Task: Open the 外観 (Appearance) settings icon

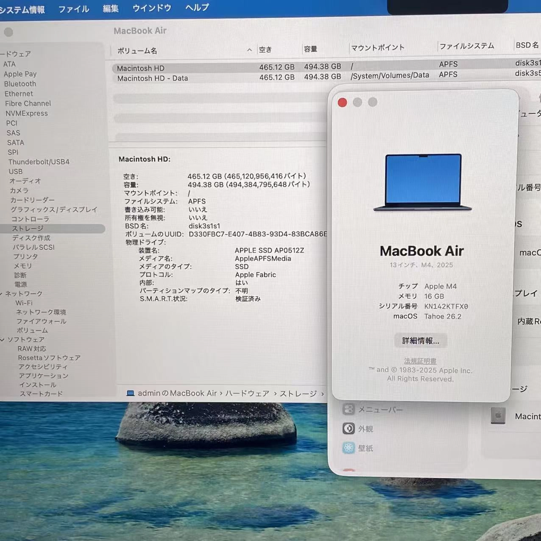Action: [x=349, y=428]
